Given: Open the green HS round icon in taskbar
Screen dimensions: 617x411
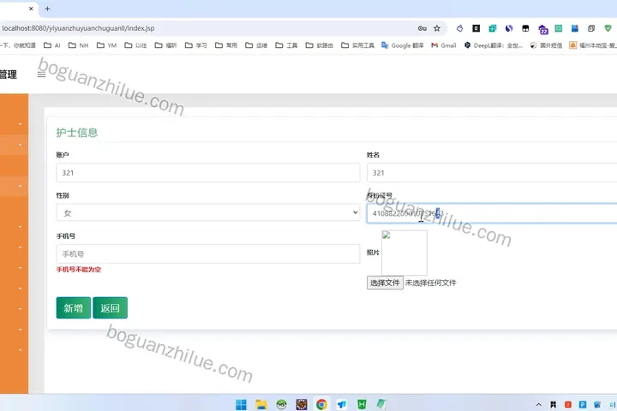Looking at the screenshot, I should click(281, 404).
